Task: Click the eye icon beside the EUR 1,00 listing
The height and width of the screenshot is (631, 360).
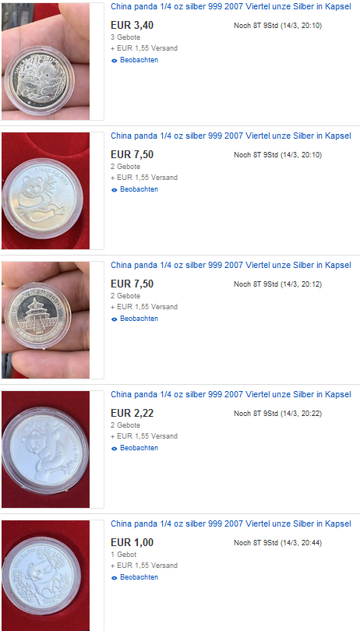Action: point(114,578)
